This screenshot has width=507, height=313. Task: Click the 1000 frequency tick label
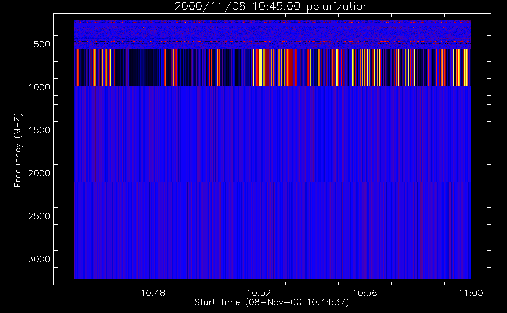click(x=39, y=87)
